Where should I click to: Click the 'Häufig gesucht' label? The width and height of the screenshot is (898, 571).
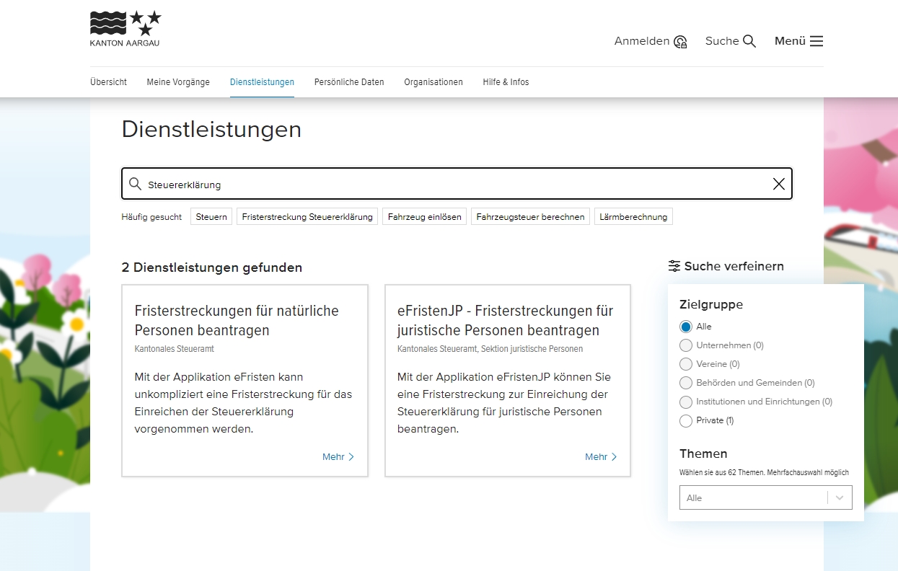coord(151,217)
